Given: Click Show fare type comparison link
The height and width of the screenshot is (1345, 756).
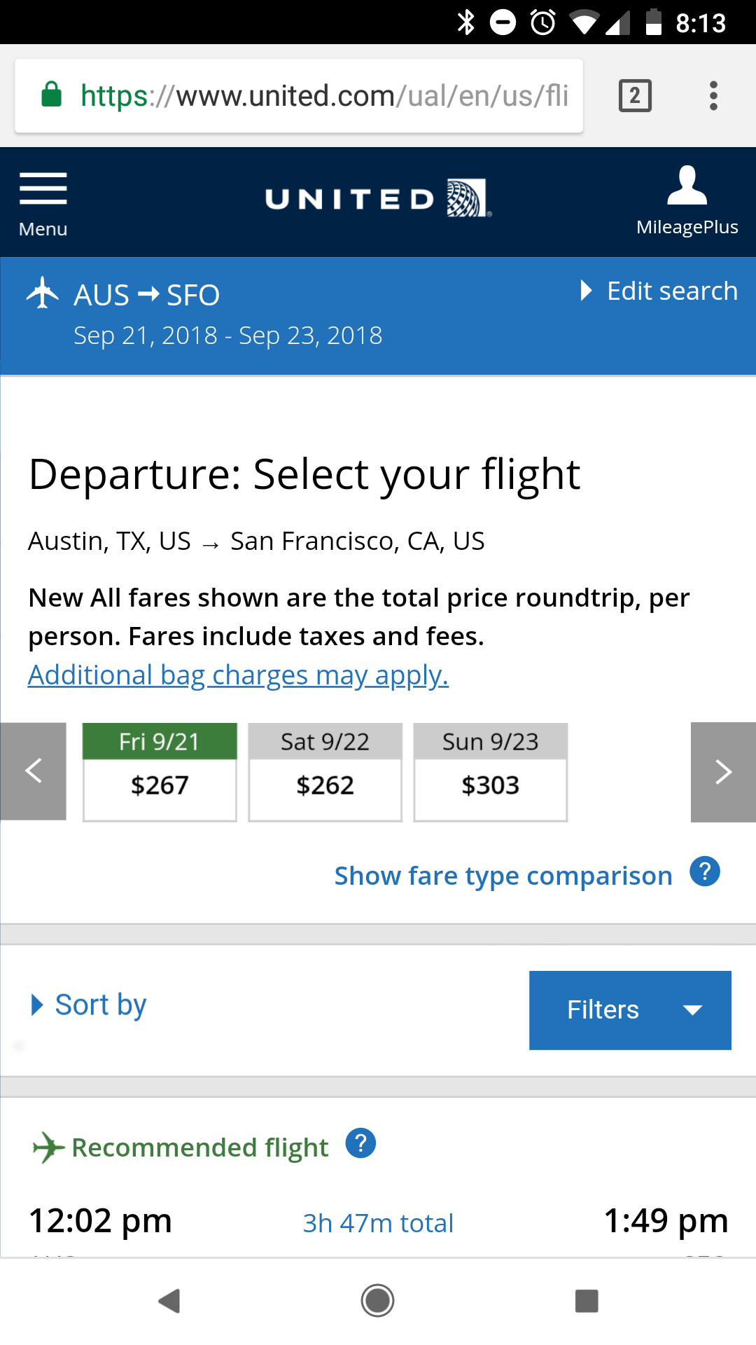Looking at the screenshot, I should pyautogui.click(x=503, y=876).
